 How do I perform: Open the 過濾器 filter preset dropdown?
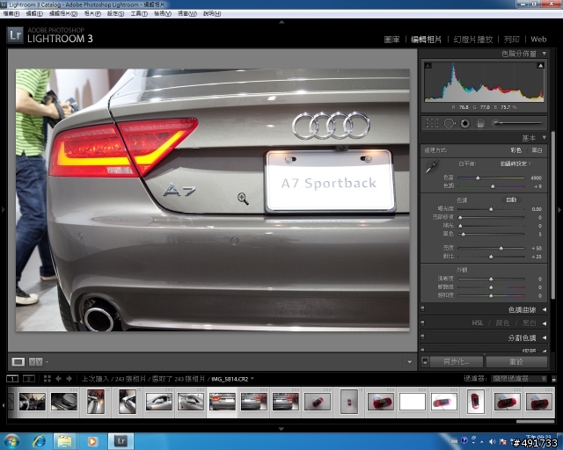(x=519, y=379)
